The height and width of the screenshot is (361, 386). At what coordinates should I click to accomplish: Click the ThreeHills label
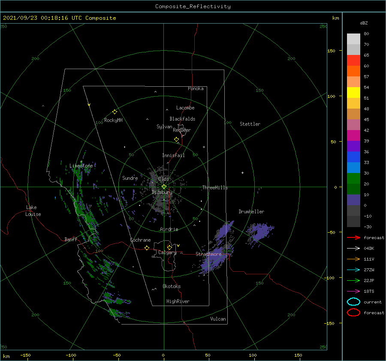(x=215, y=188)
